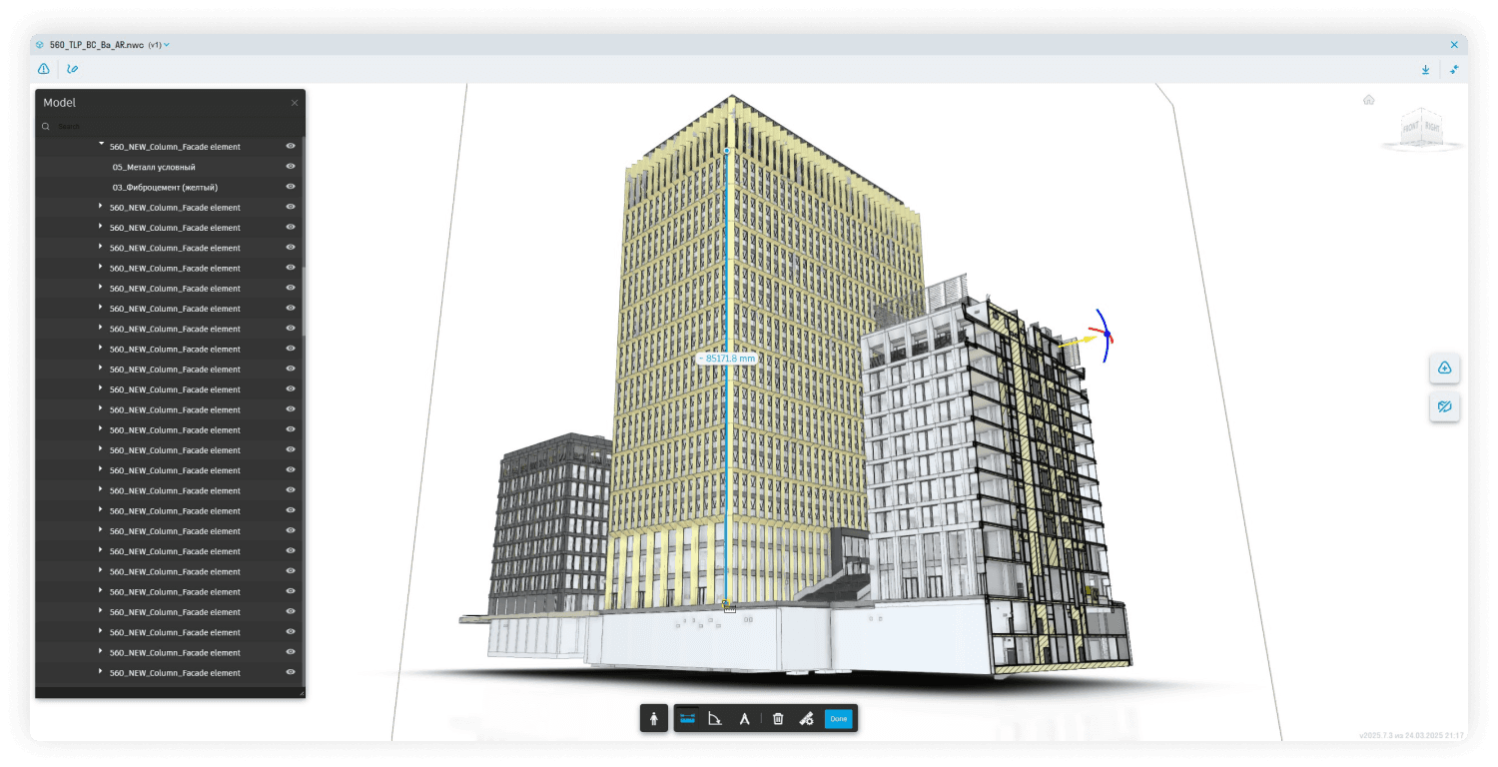This screenshot has height=767, width=1498.
Task: Click the Model panel title
Action: click(x=59, y=102)
